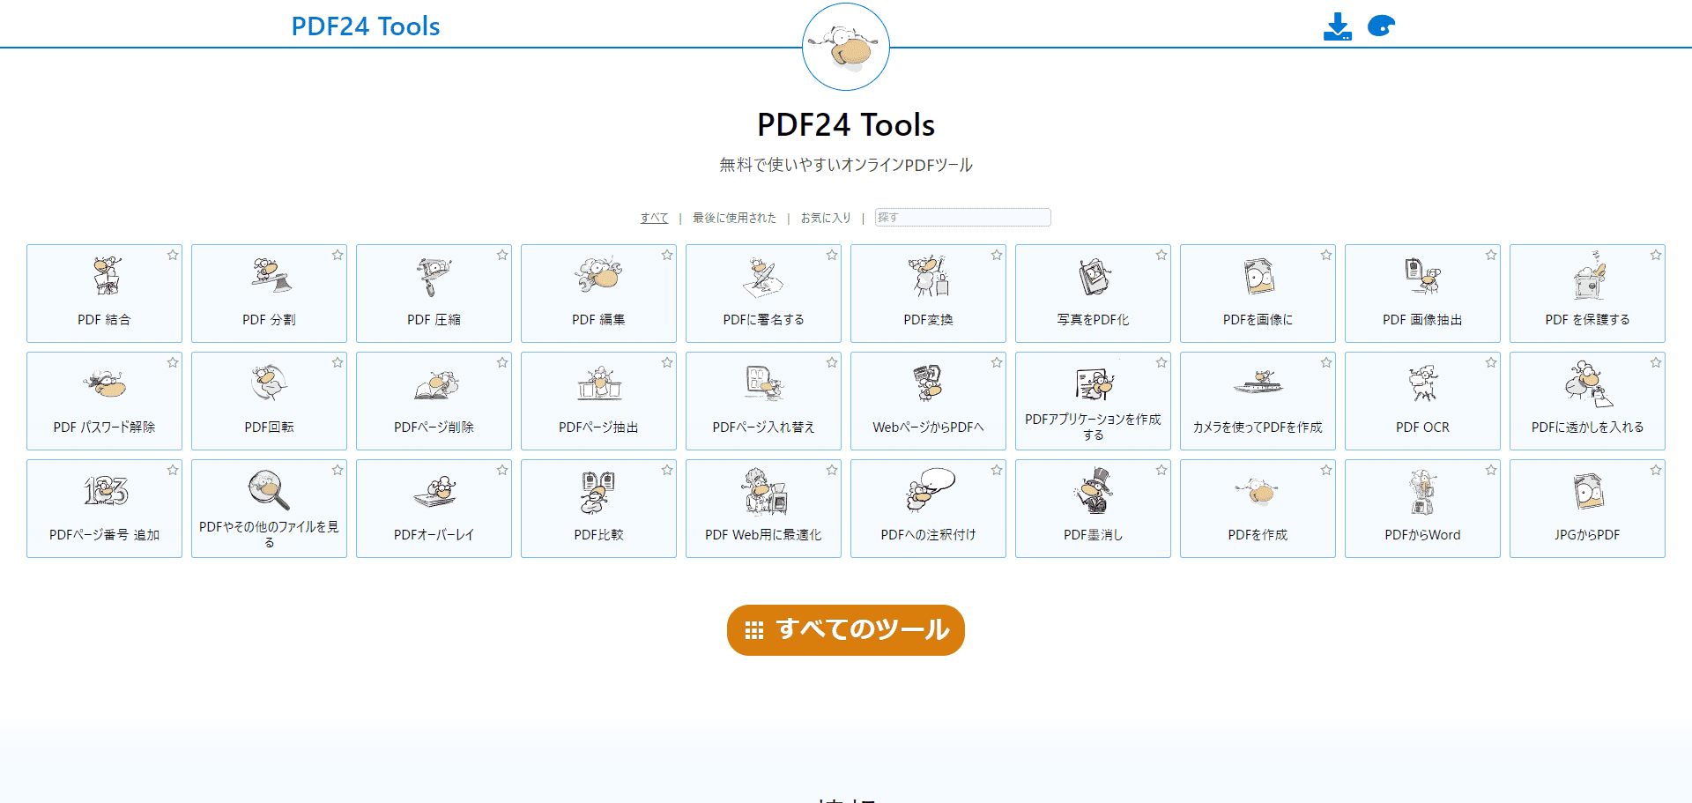Open the WebページからPDFへ tool
1692x803 pixels.
pos(928,401)
